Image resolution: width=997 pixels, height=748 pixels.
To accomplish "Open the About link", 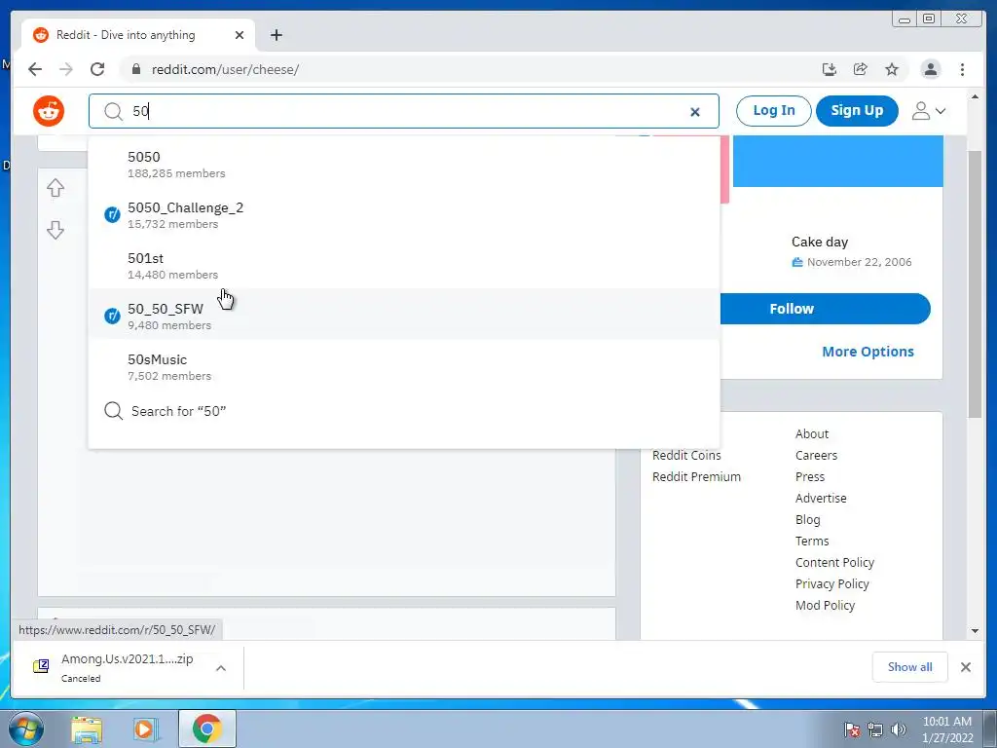I will point(812,433).
